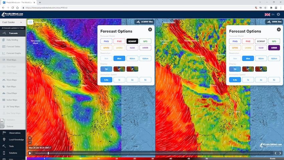Screen dimensions: 284x160
Task: Expand the East Sooke location selector
Action: [x=13, y=22]
